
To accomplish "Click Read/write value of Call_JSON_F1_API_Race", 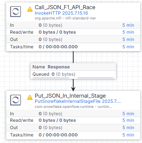I will point(57,32).
